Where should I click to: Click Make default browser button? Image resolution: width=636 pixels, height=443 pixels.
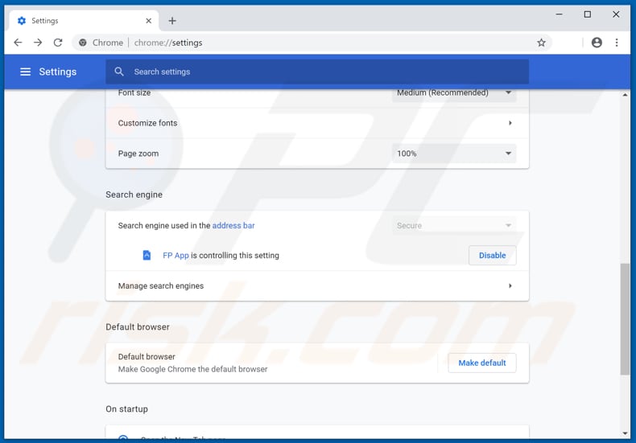tap(481, 363)
